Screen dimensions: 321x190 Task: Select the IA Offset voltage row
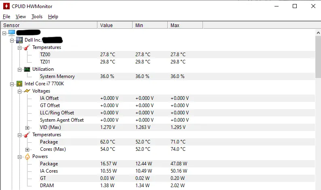(177, 98)
